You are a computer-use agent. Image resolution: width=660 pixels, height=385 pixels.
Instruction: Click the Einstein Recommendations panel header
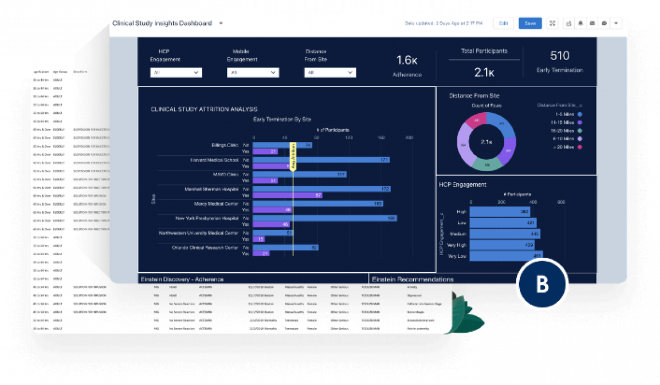point(413,279)
